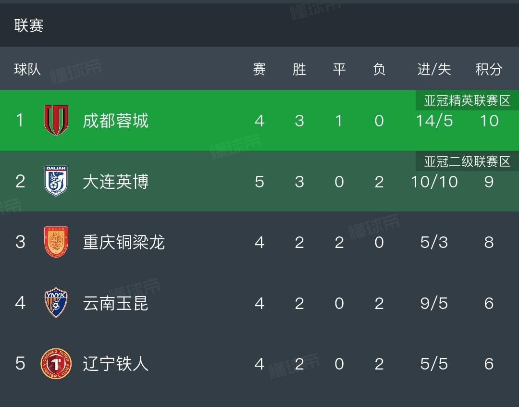Click the Dalian Yingbo team badge
The height and width of the screenshot is (407, 519).
point(56,181)
